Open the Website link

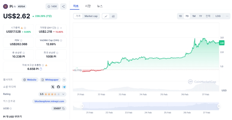tap(30, 80)
